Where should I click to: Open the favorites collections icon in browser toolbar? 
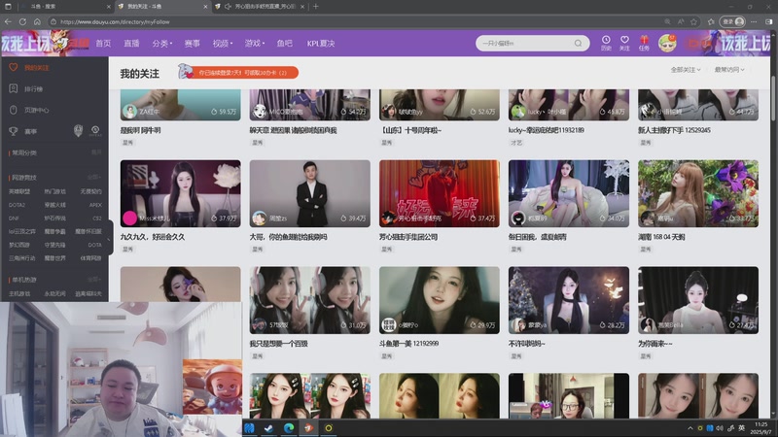click(x=711, y=21)
